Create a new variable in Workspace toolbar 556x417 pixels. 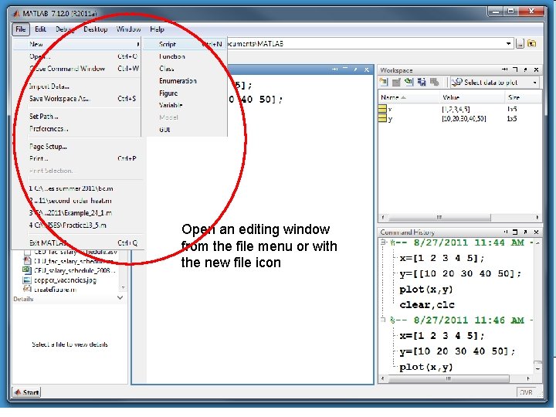point(383,83)
